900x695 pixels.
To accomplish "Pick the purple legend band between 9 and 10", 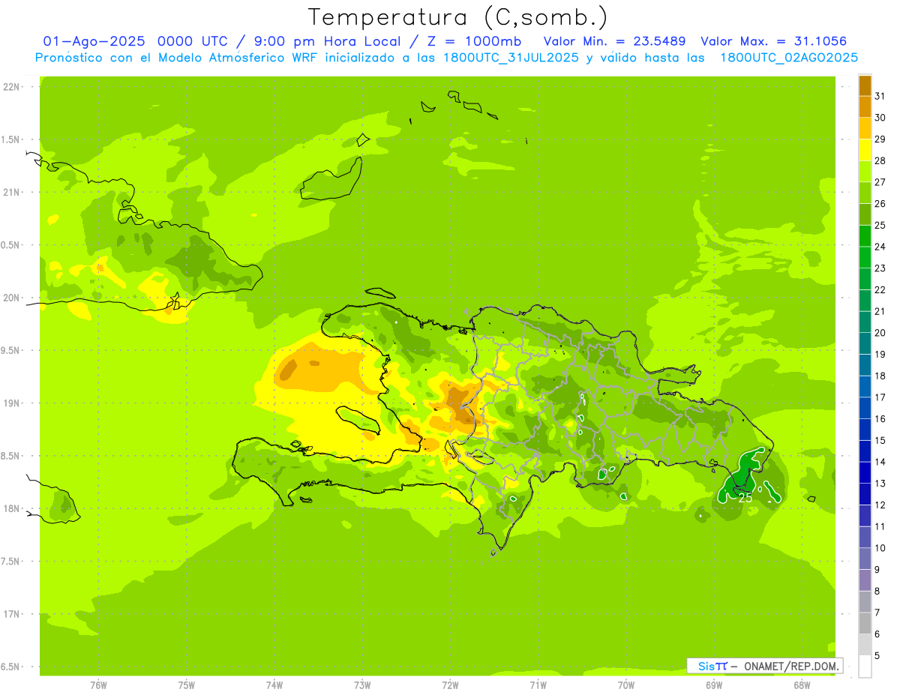I will (865, 559).
